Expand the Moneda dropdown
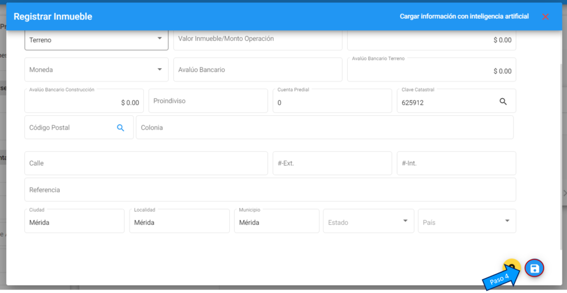This screenshot has height=293, width=567. coord(96,69)
